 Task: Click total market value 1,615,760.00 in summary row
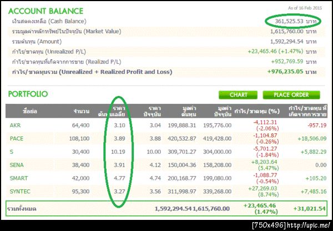pyautogui.click(x=211, y=209)
